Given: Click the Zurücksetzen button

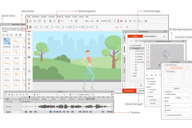Looking at the screenshot, I should click(x=153, y=100).
